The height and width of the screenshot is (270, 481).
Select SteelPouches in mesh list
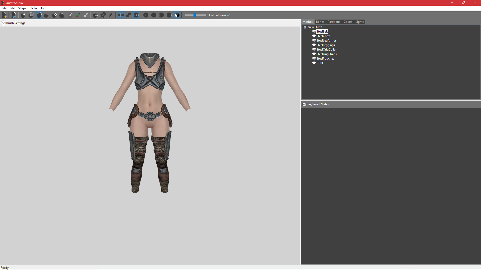point(325,59)
